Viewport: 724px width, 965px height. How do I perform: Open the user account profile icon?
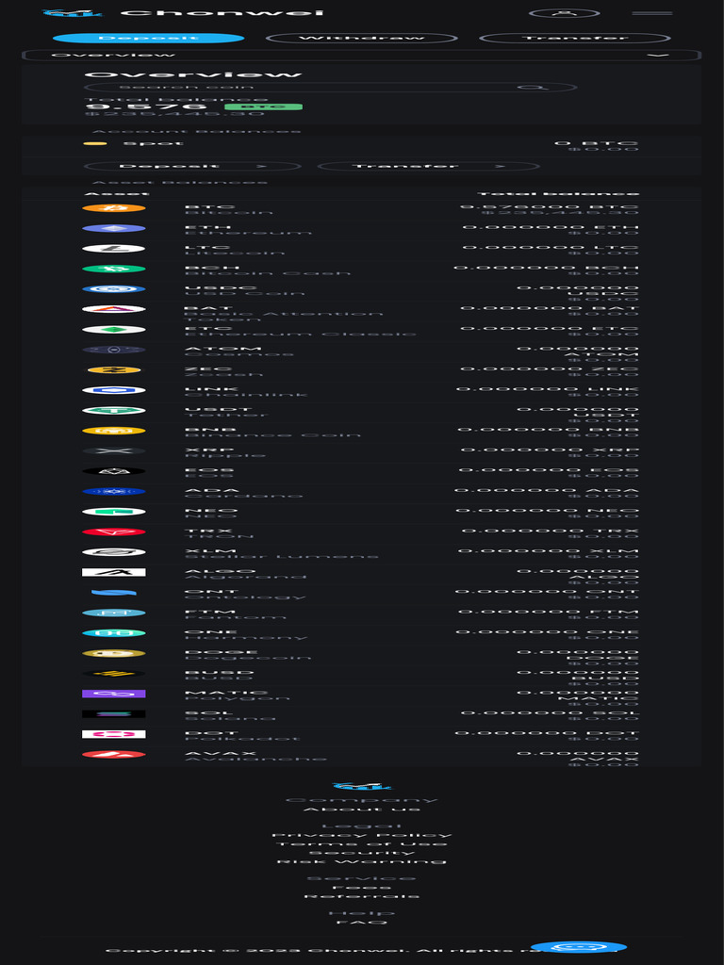[x=565, y=13]
